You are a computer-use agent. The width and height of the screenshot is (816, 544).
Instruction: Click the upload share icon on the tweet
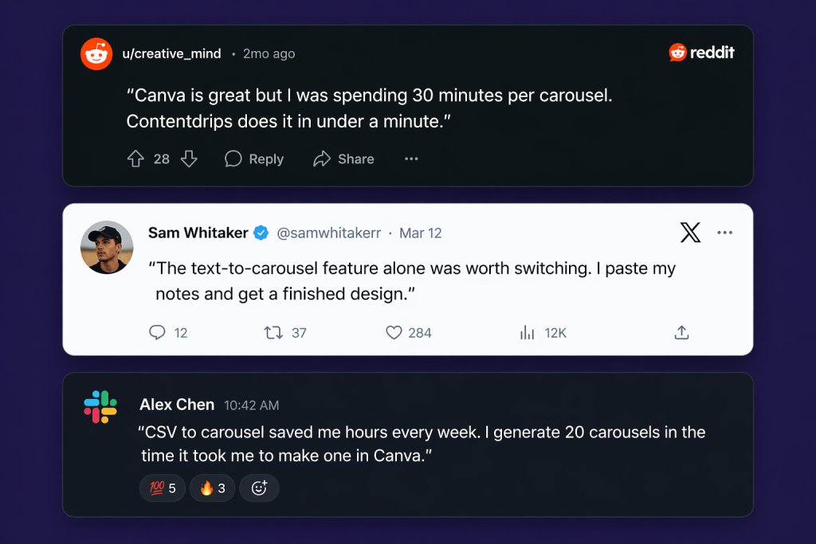click(681, 333)
